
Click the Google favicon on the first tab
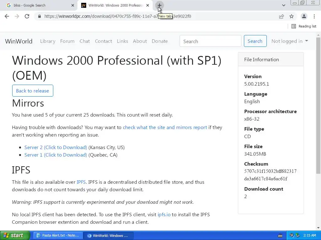point(8,5)
